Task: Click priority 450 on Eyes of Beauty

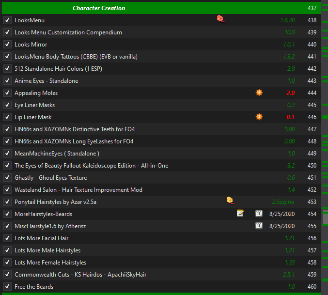Action: 312,166
